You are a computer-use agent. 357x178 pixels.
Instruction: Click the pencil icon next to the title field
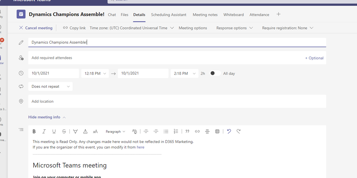tap(21, 43)
